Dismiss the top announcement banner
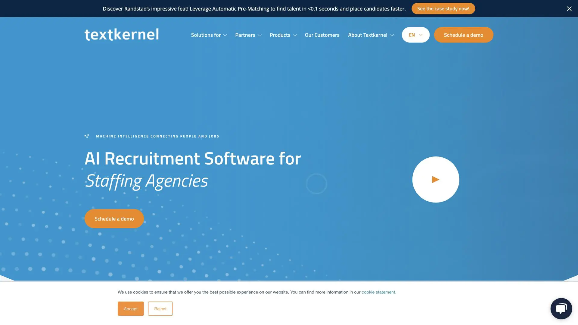The height and width of the screenshot is (325, 578). pos(569,9)
